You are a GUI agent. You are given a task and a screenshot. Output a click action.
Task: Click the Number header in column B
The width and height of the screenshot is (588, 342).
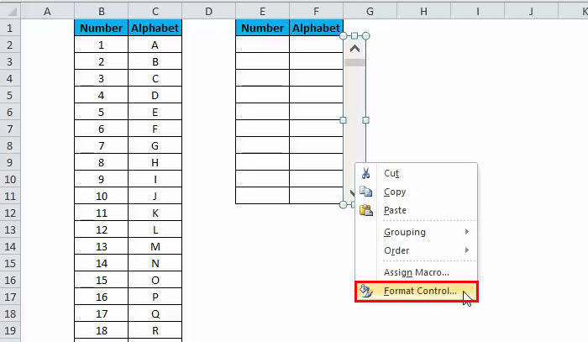coord(102,28)
